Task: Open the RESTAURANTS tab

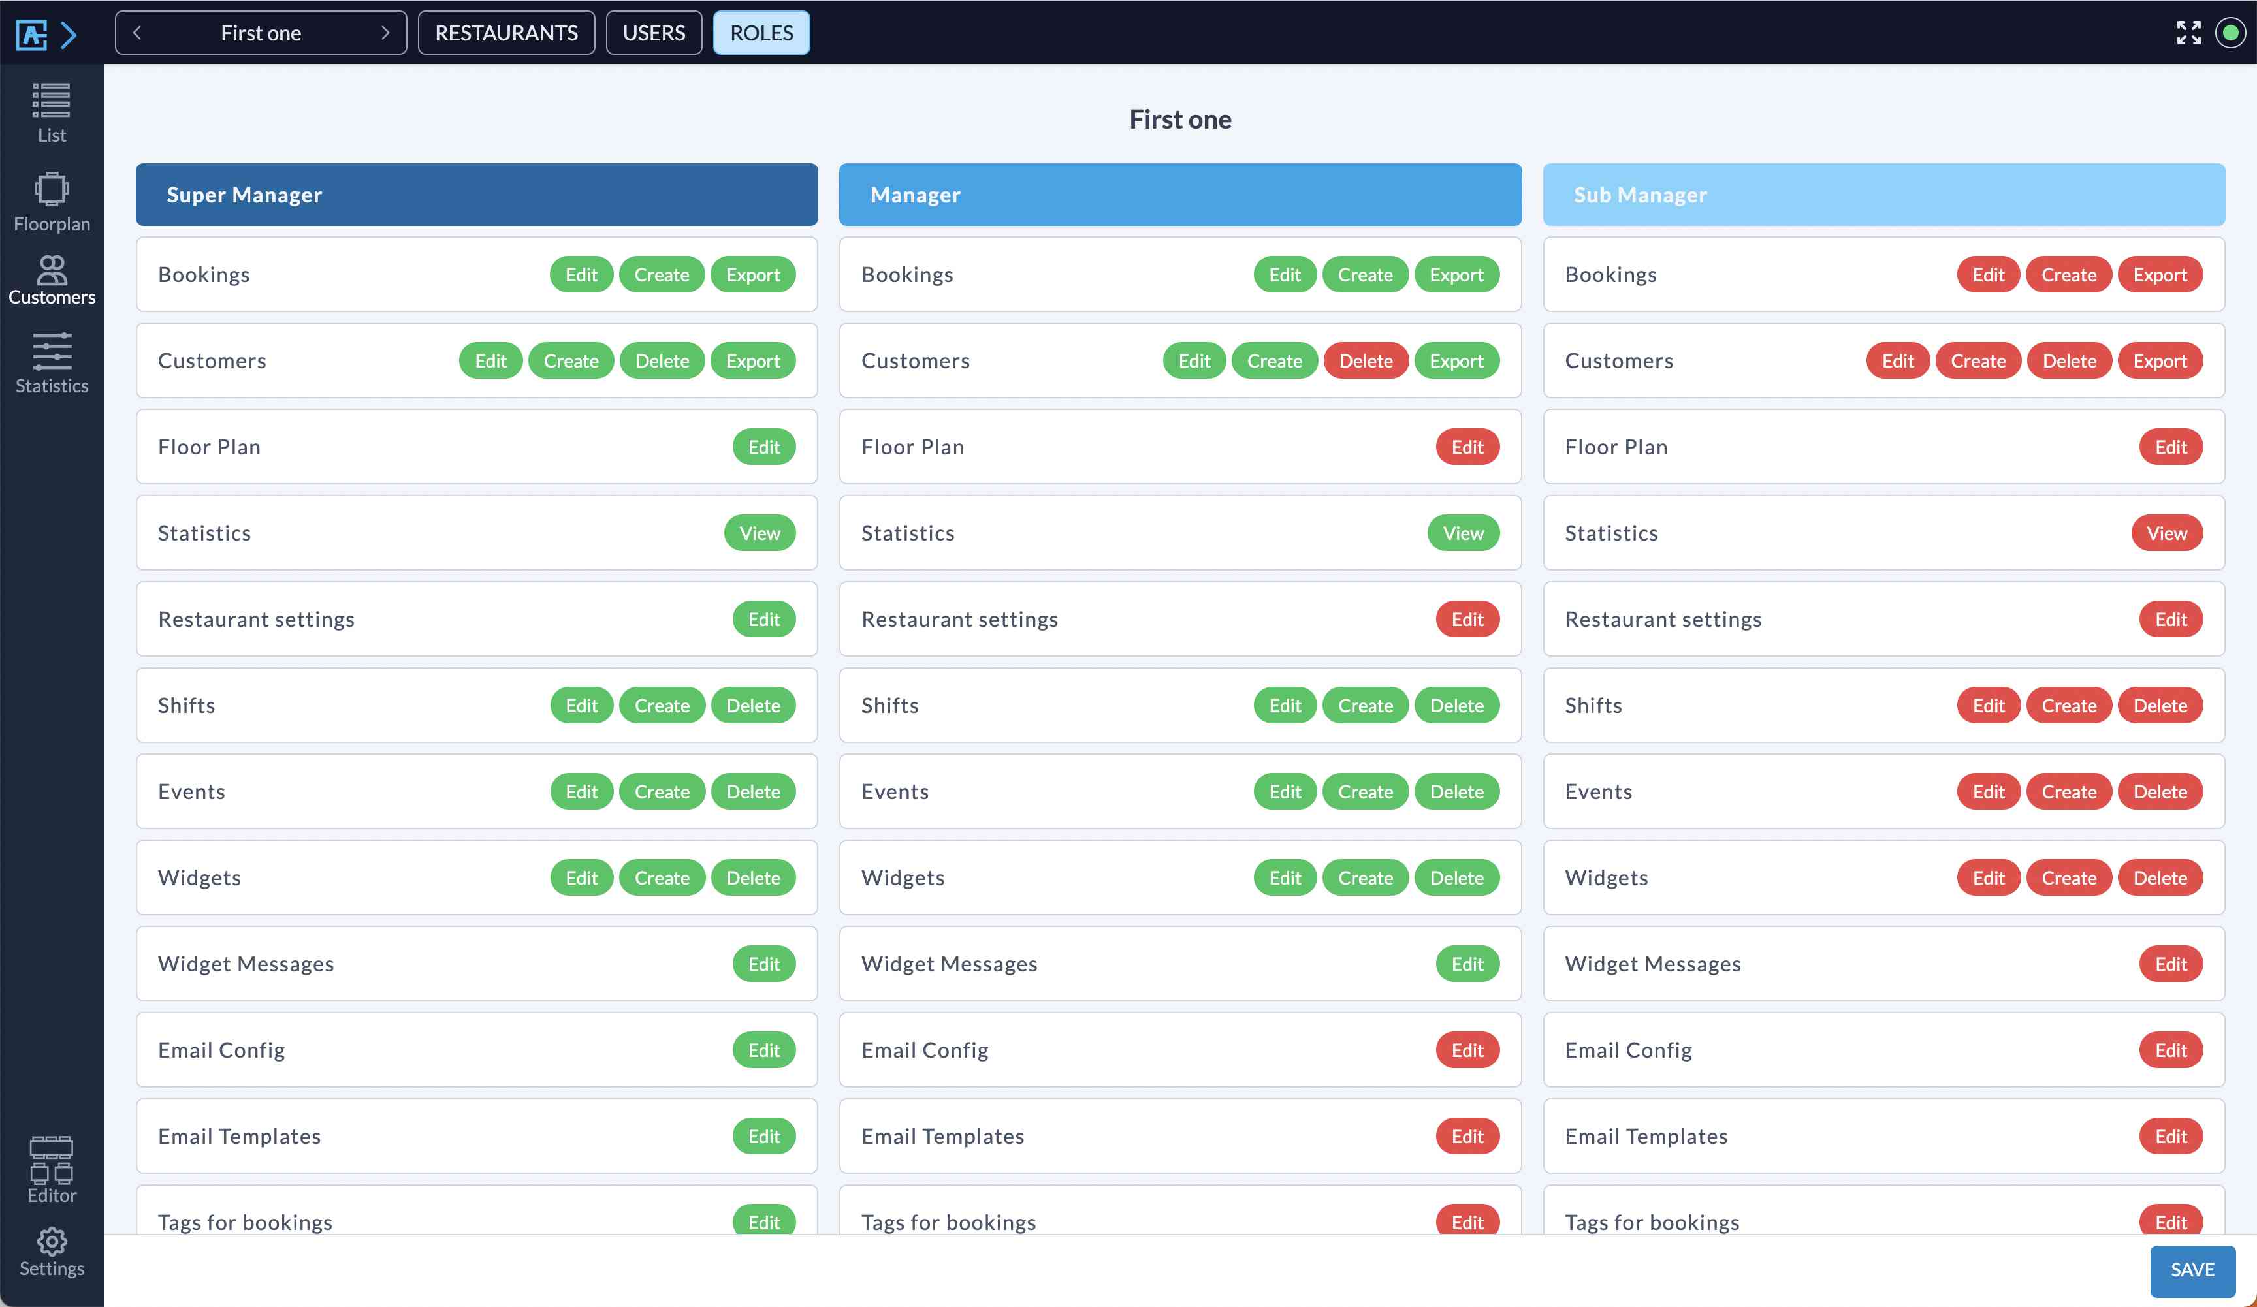Action: 506,33
